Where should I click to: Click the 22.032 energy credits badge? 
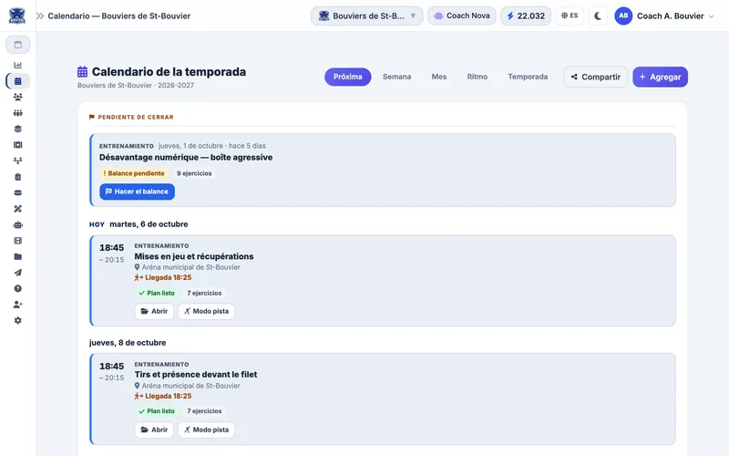coord(526,16)
